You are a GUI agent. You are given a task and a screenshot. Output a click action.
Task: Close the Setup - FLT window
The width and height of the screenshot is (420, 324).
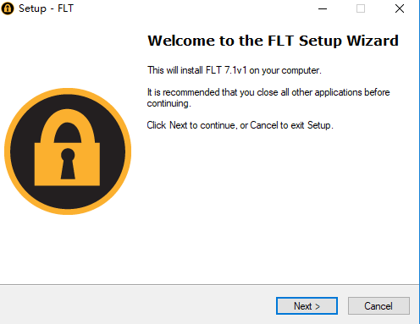click(x=400, y=8)
